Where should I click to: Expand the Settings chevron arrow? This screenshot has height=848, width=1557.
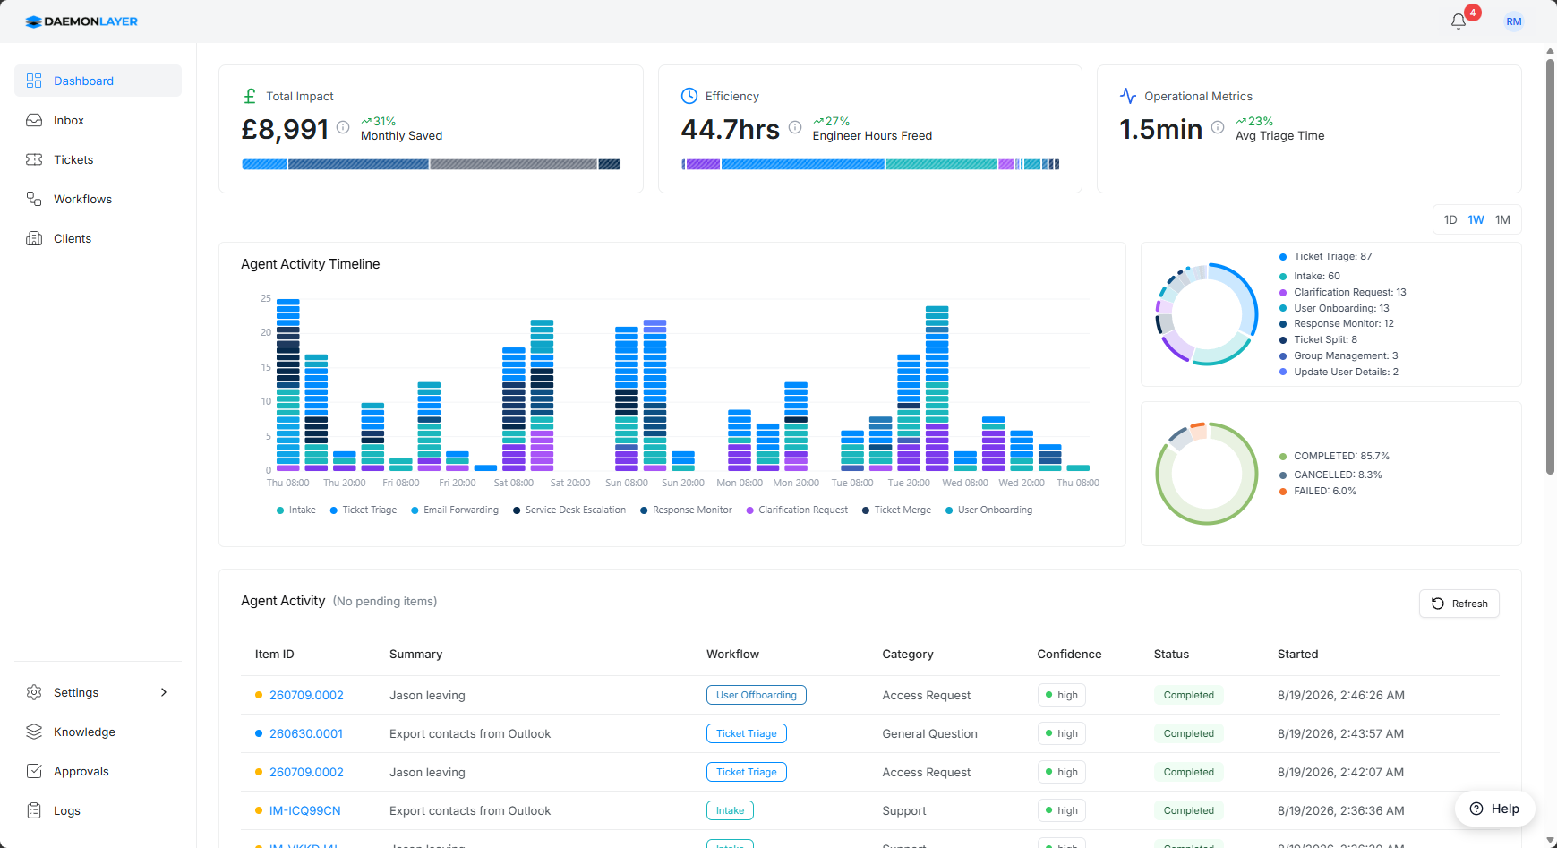pyautogui.click(x=164, y=692)
